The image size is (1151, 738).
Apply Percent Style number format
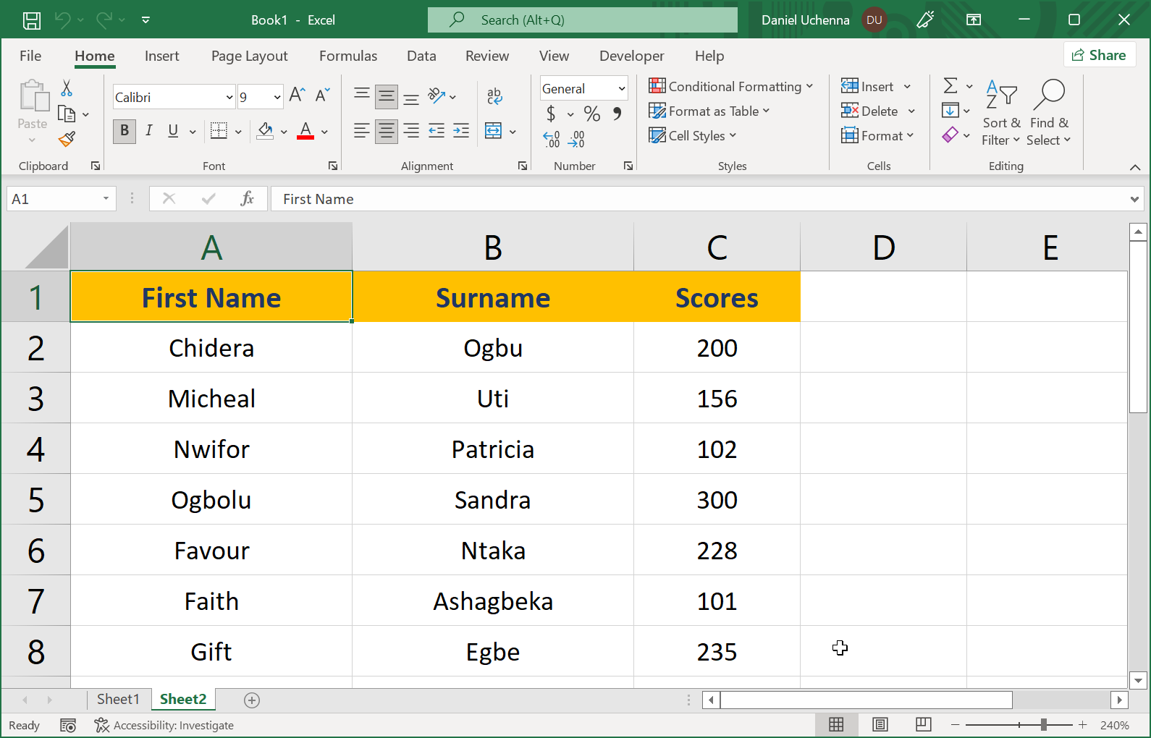click(x=592, y=114)
